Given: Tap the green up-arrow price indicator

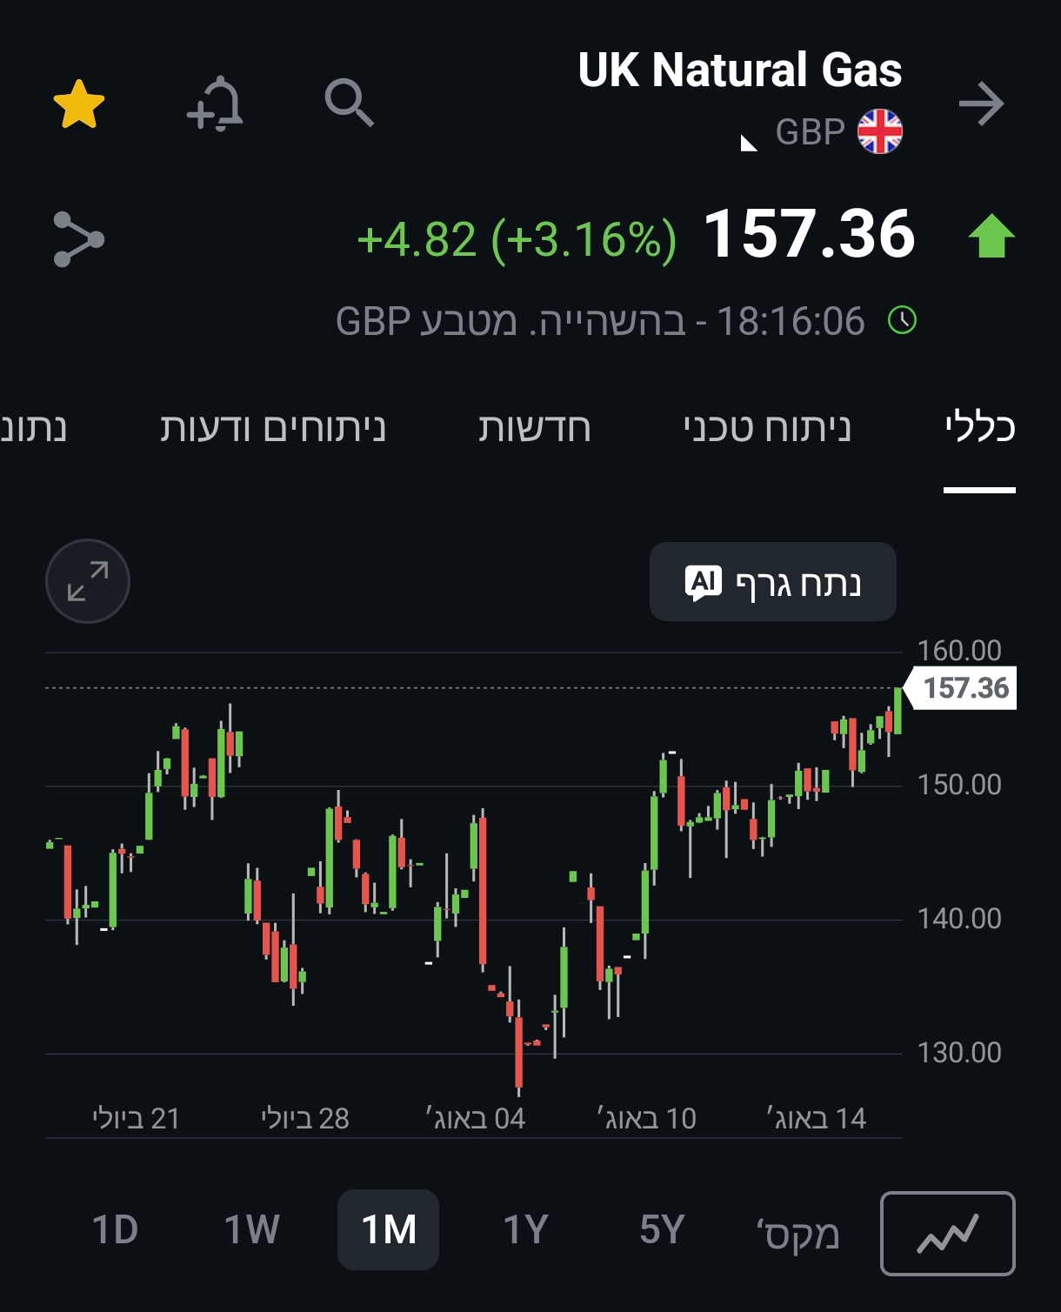Looking at the screenshot, I should click(x=991, y=236).
